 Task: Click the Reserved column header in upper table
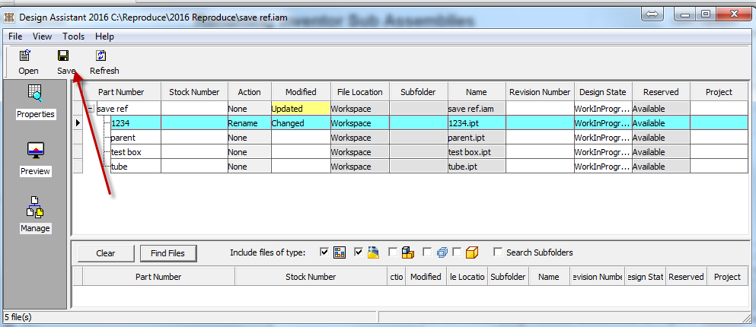point(661,92)
